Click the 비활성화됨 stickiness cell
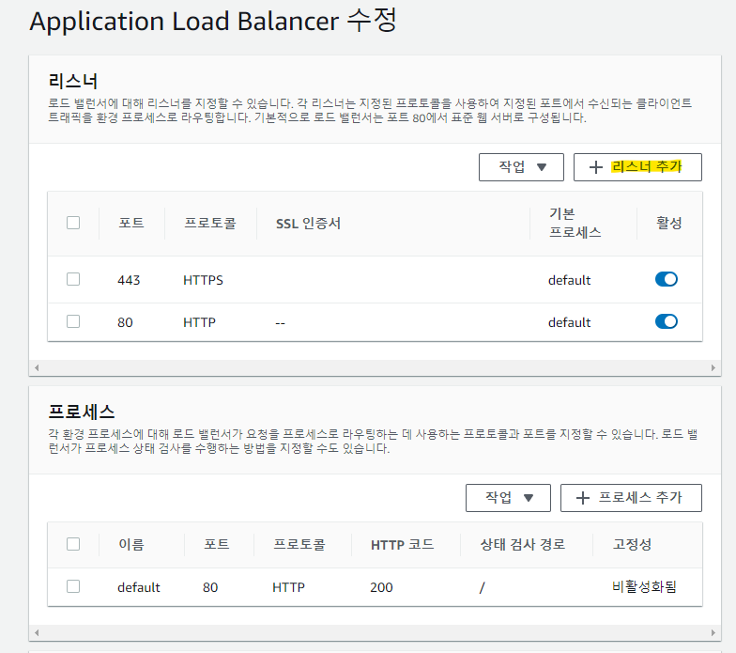The height and width of the screenshot is (653, 736). pyautogui.click(x=644, y=586)
